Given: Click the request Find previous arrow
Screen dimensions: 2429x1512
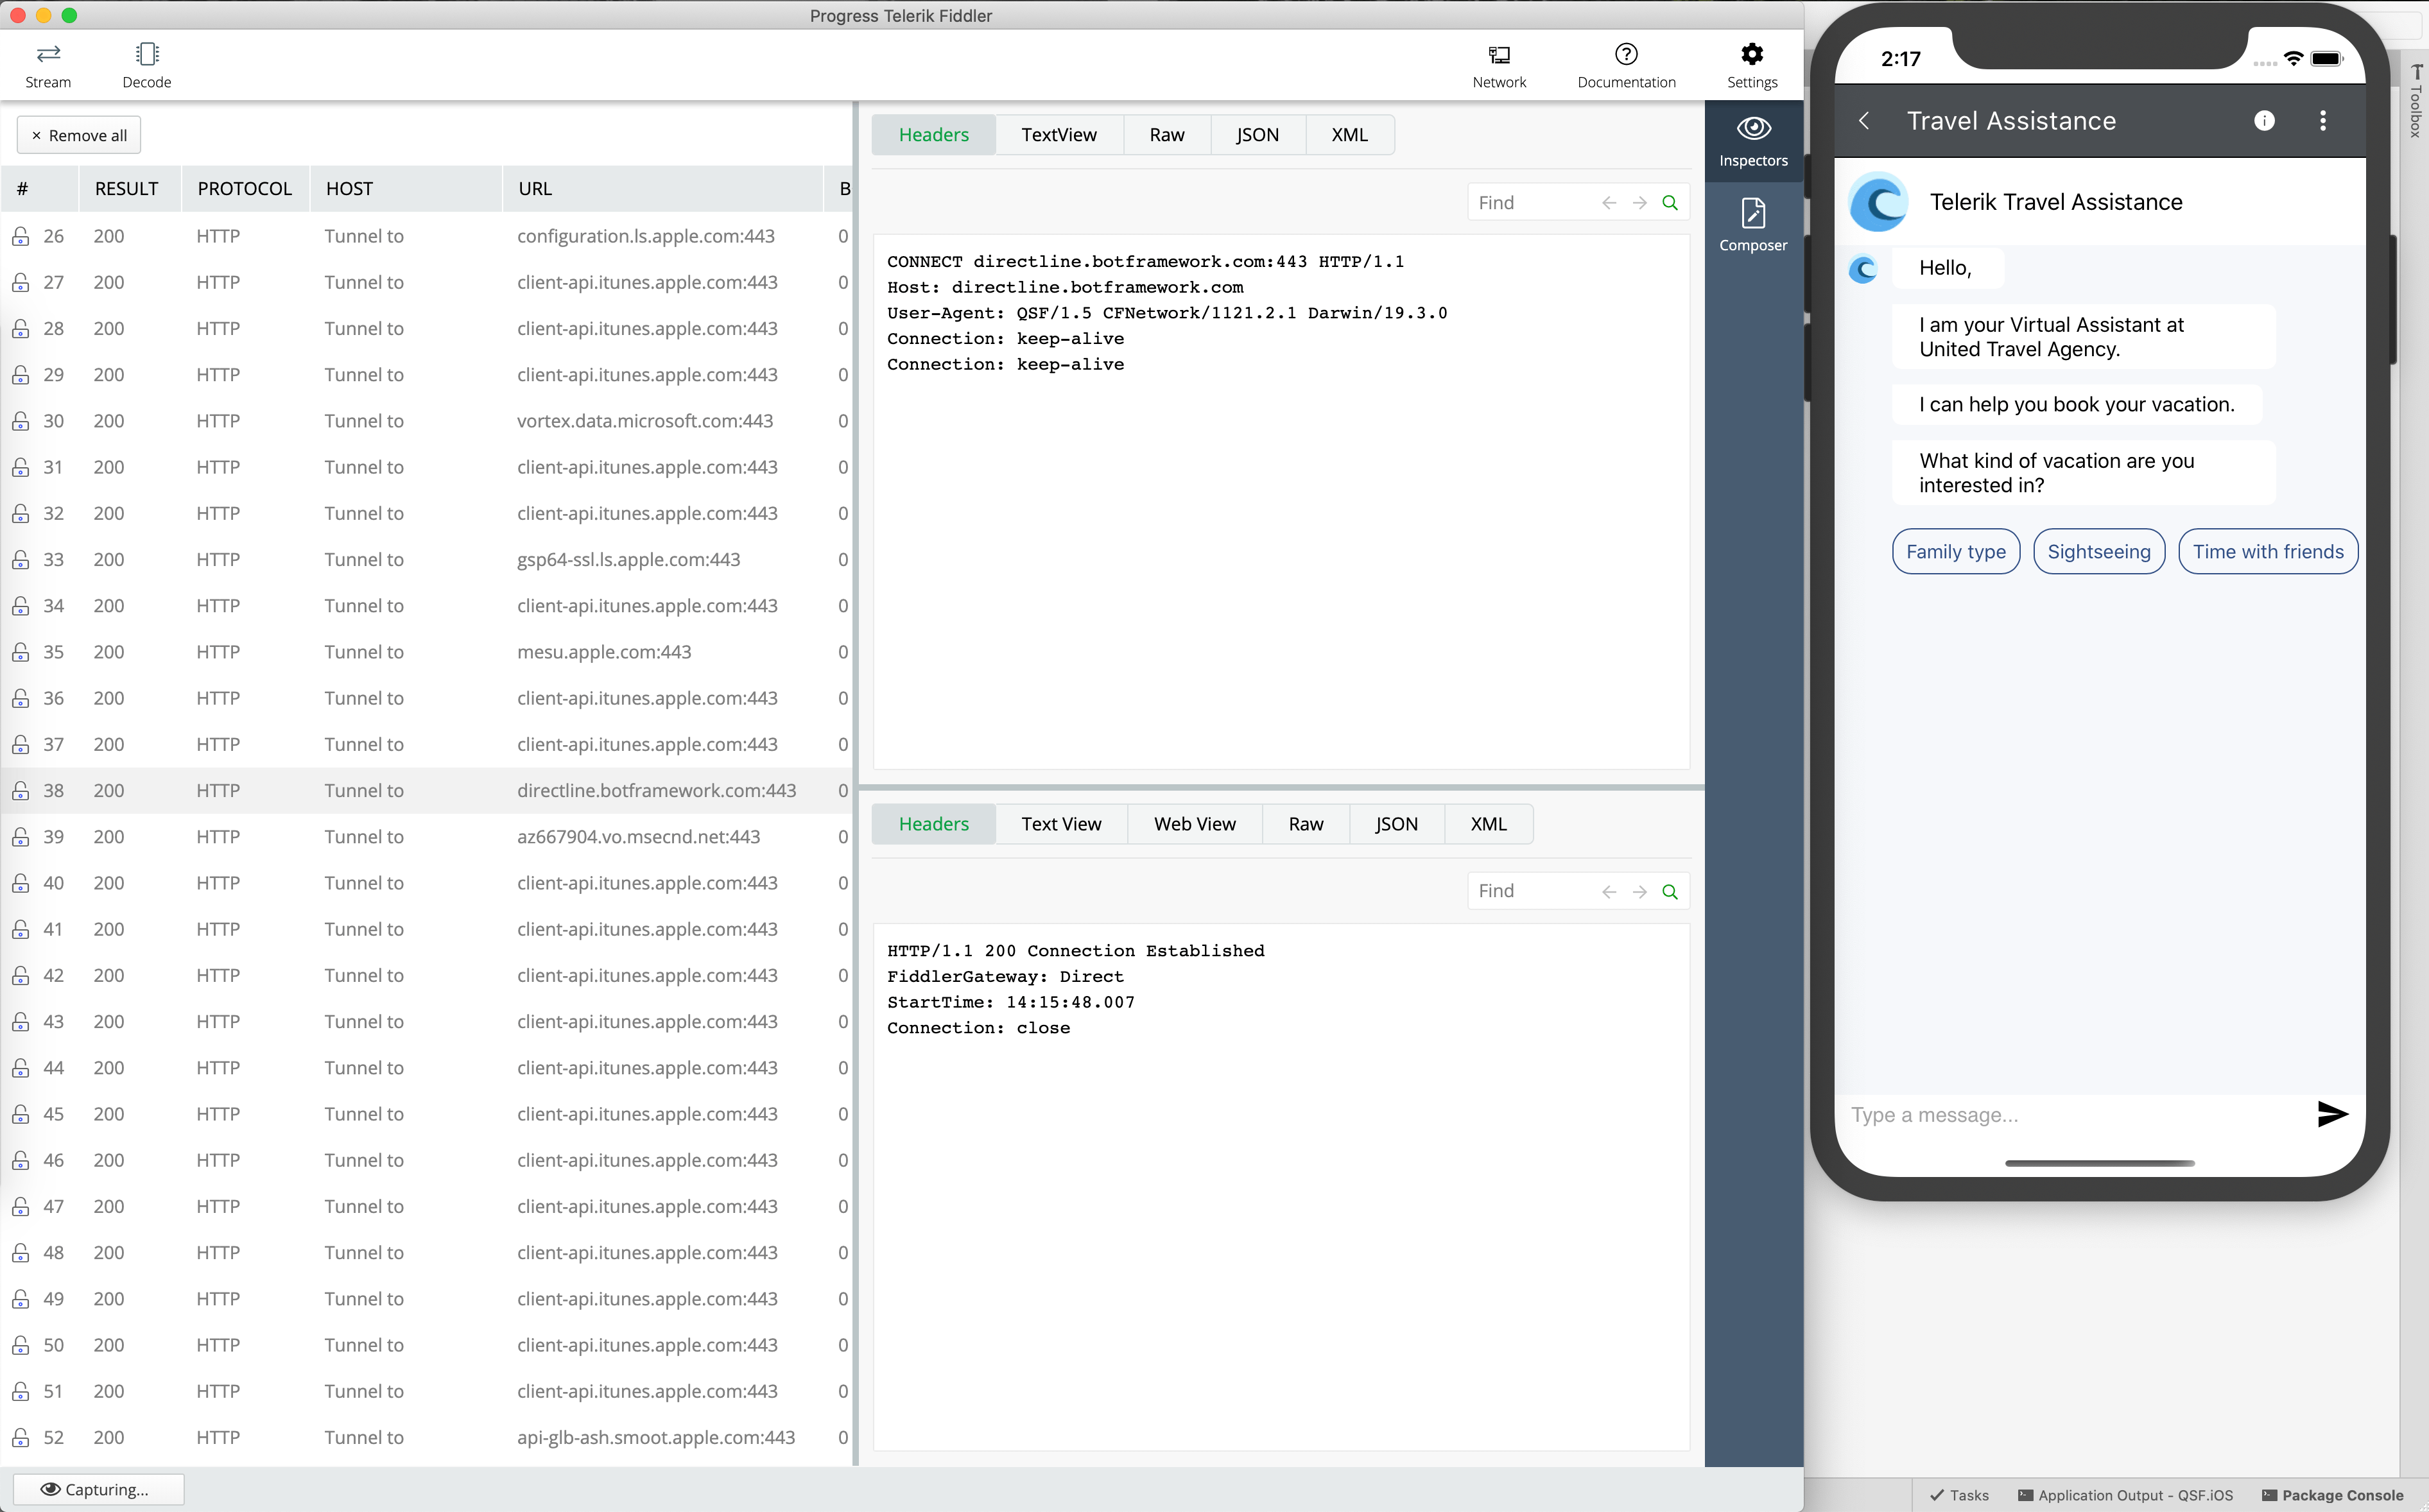Looking at the screenshot, I should coord(1608,203).
